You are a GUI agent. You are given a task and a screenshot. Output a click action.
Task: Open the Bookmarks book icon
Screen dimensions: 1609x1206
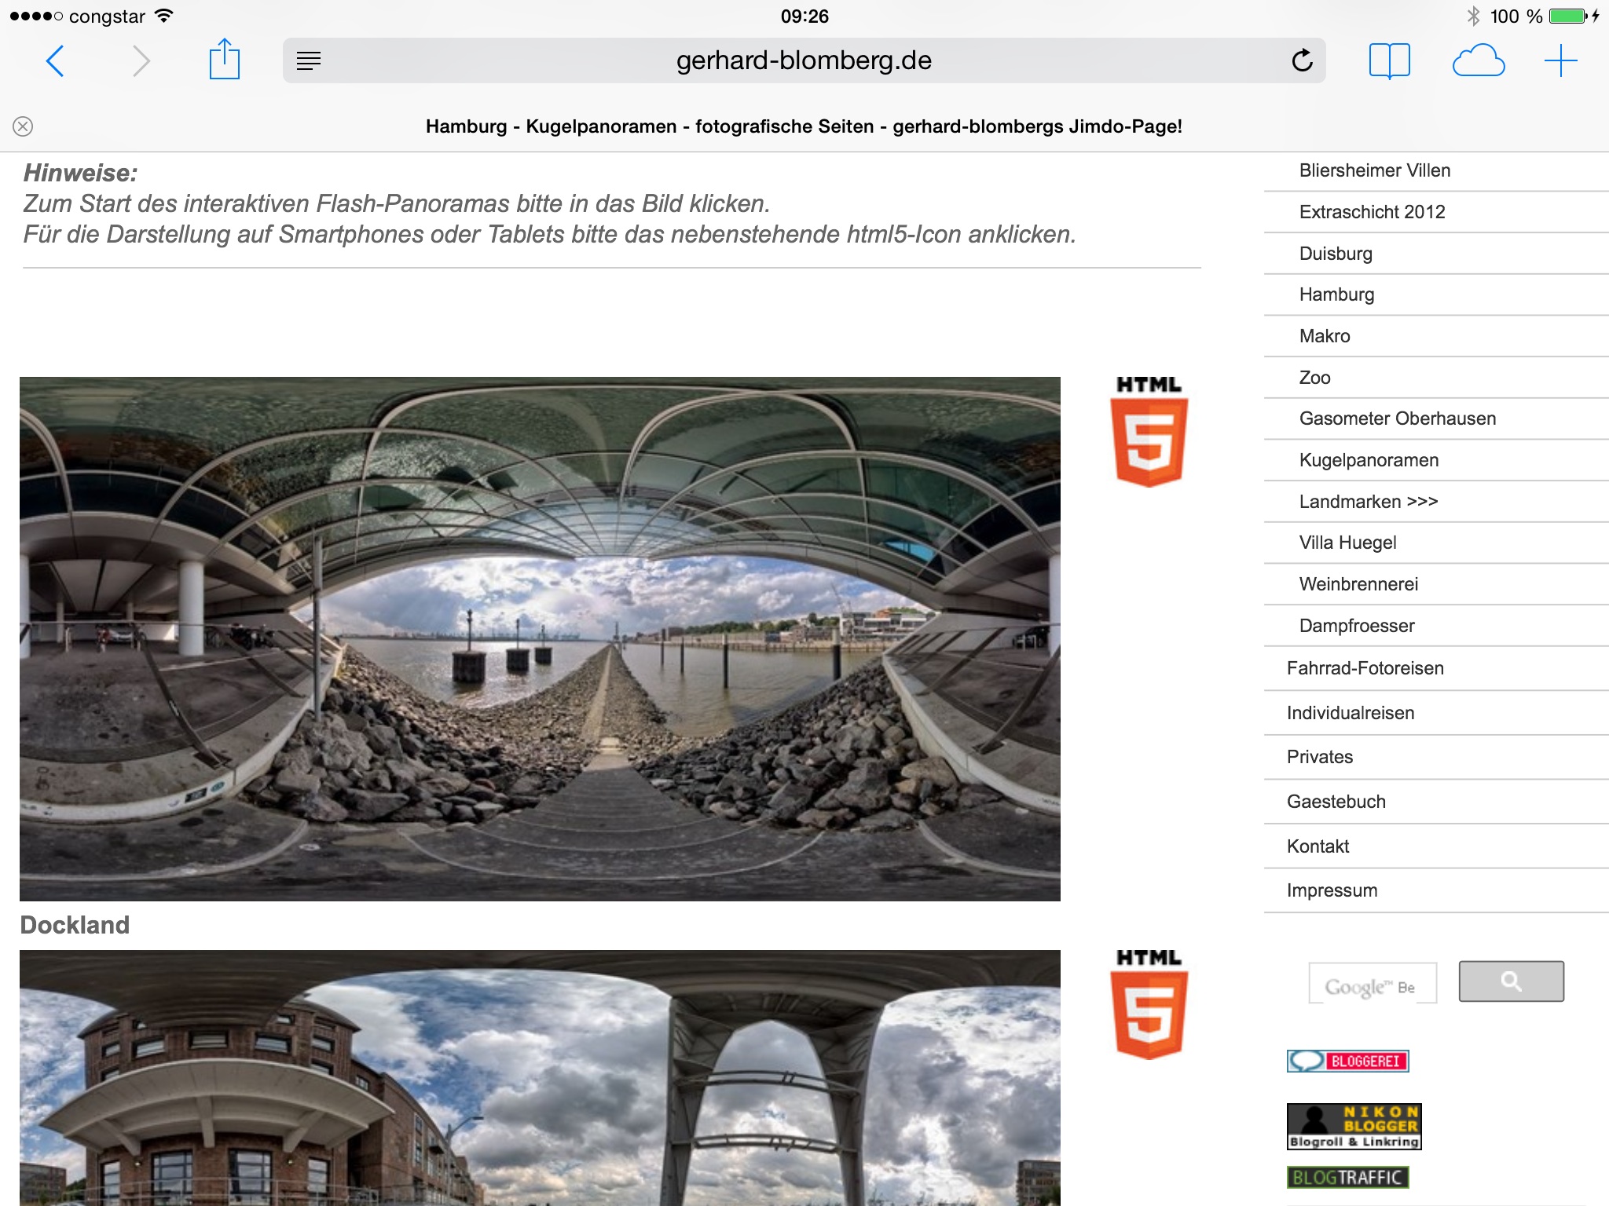pos(1389,60)
